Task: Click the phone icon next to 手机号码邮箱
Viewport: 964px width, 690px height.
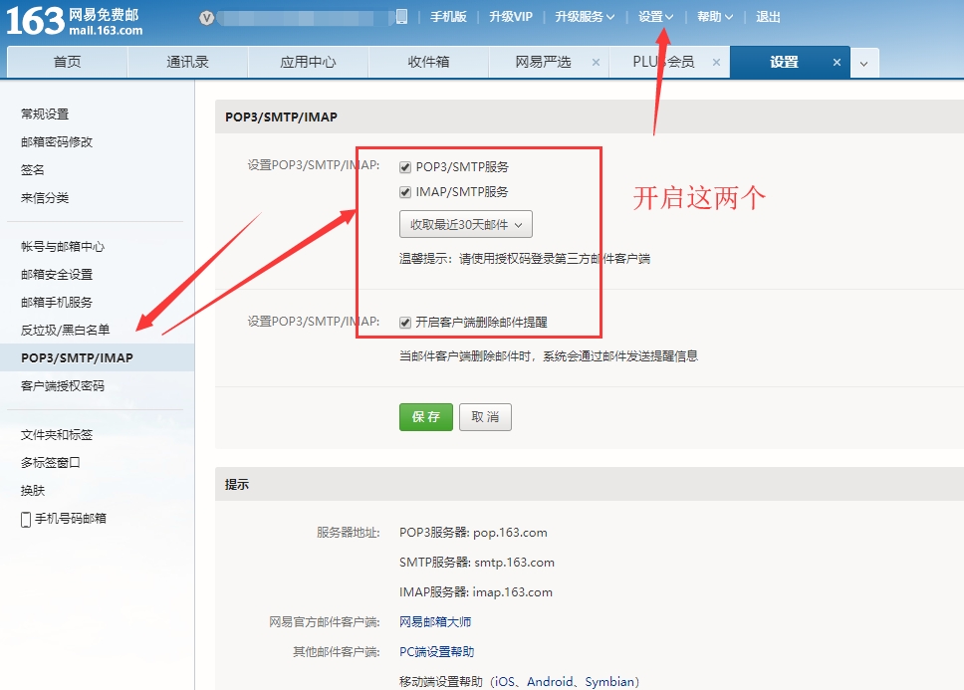Action: pos(26,519)
